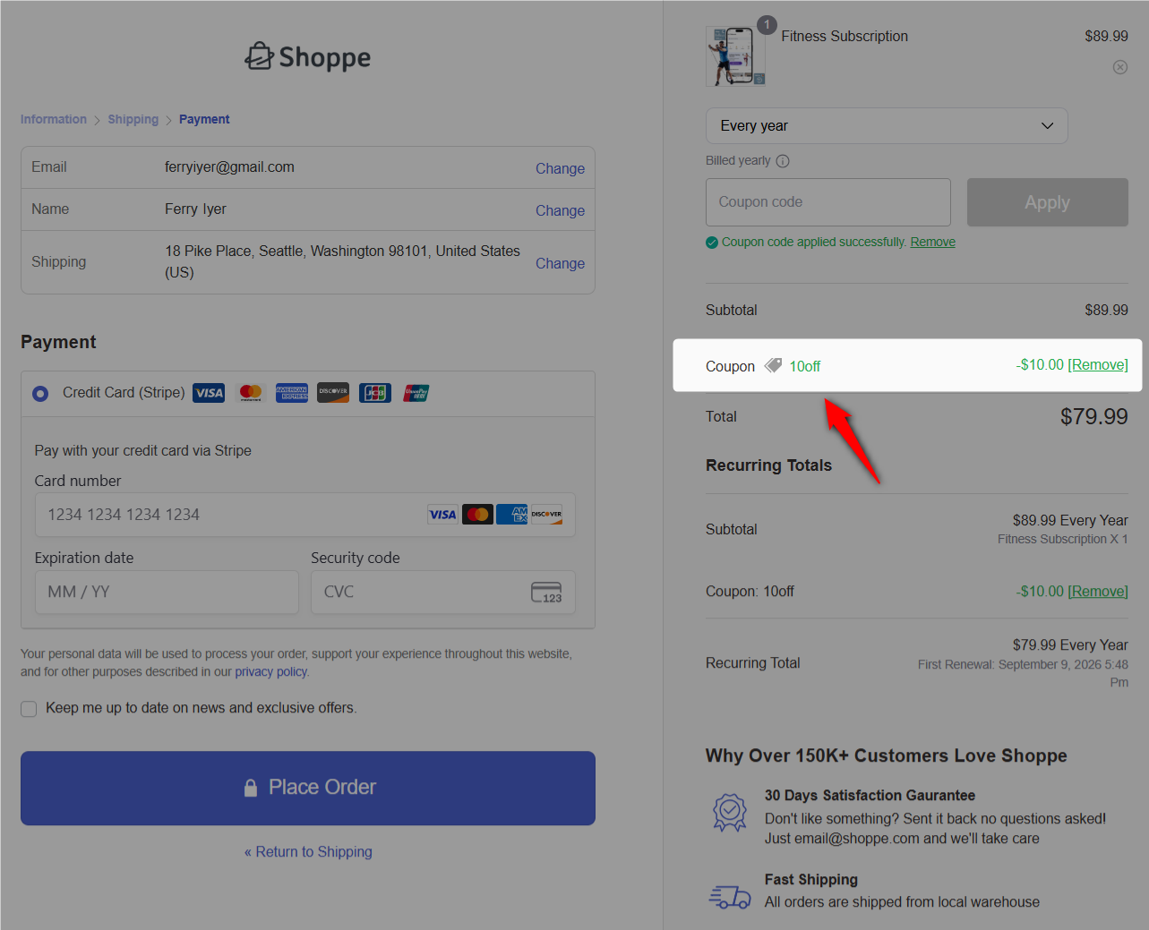Click the Return to Shipping link

coord(308,852)
